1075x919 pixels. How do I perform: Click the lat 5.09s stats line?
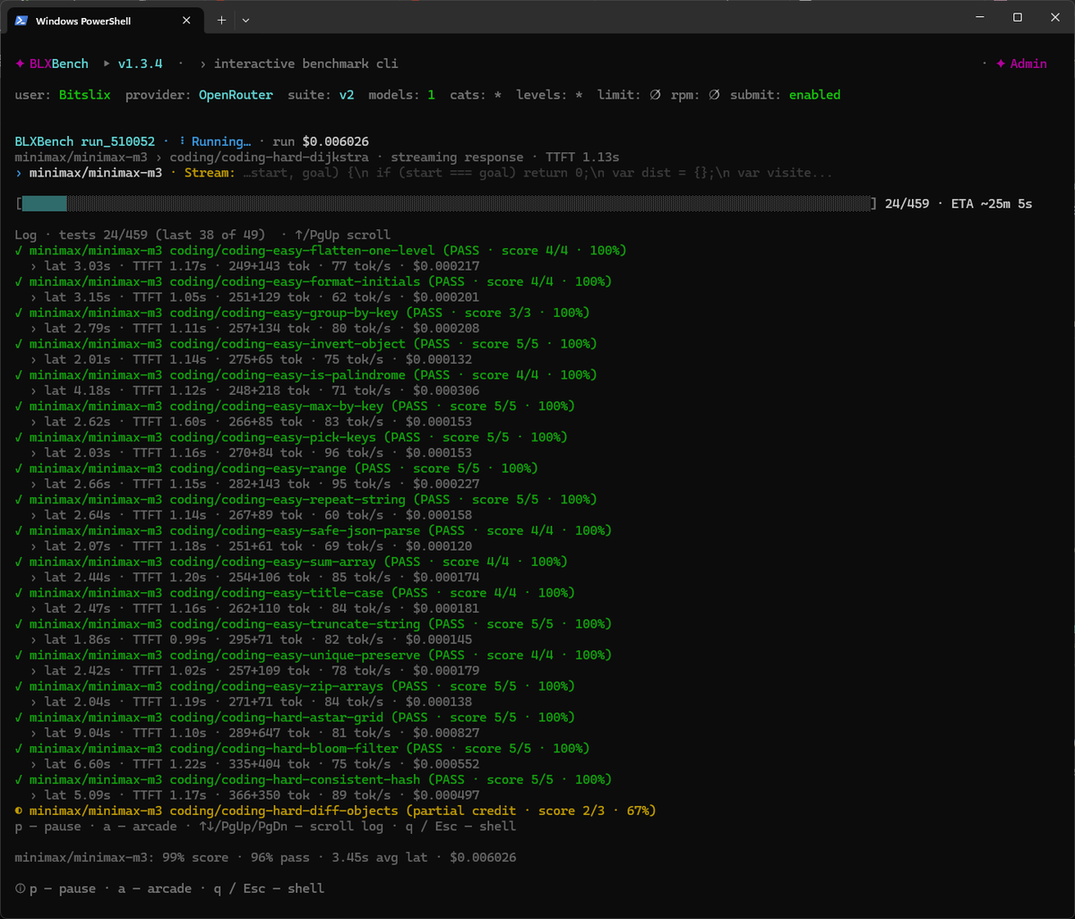pyautogui.click(x=255, y=795)
